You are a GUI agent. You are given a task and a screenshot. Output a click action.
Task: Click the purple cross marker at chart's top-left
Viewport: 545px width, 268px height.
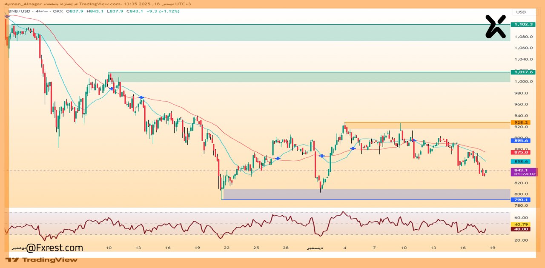(7, 16)
